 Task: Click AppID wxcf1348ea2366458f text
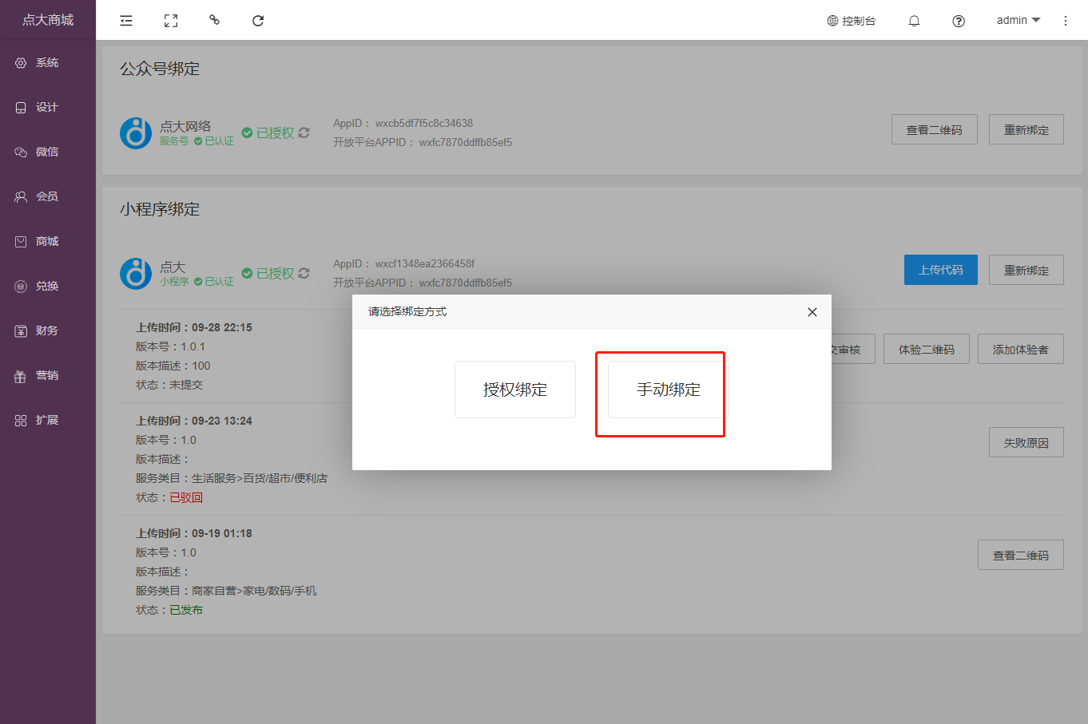tap(404, 263)
